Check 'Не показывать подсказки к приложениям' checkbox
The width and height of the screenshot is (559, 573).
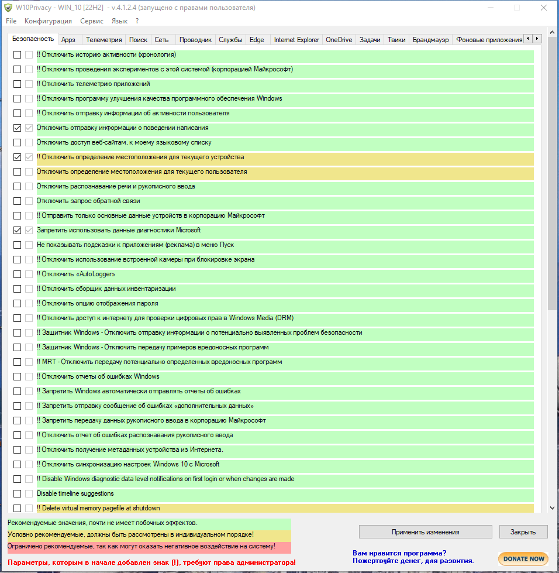17,245
